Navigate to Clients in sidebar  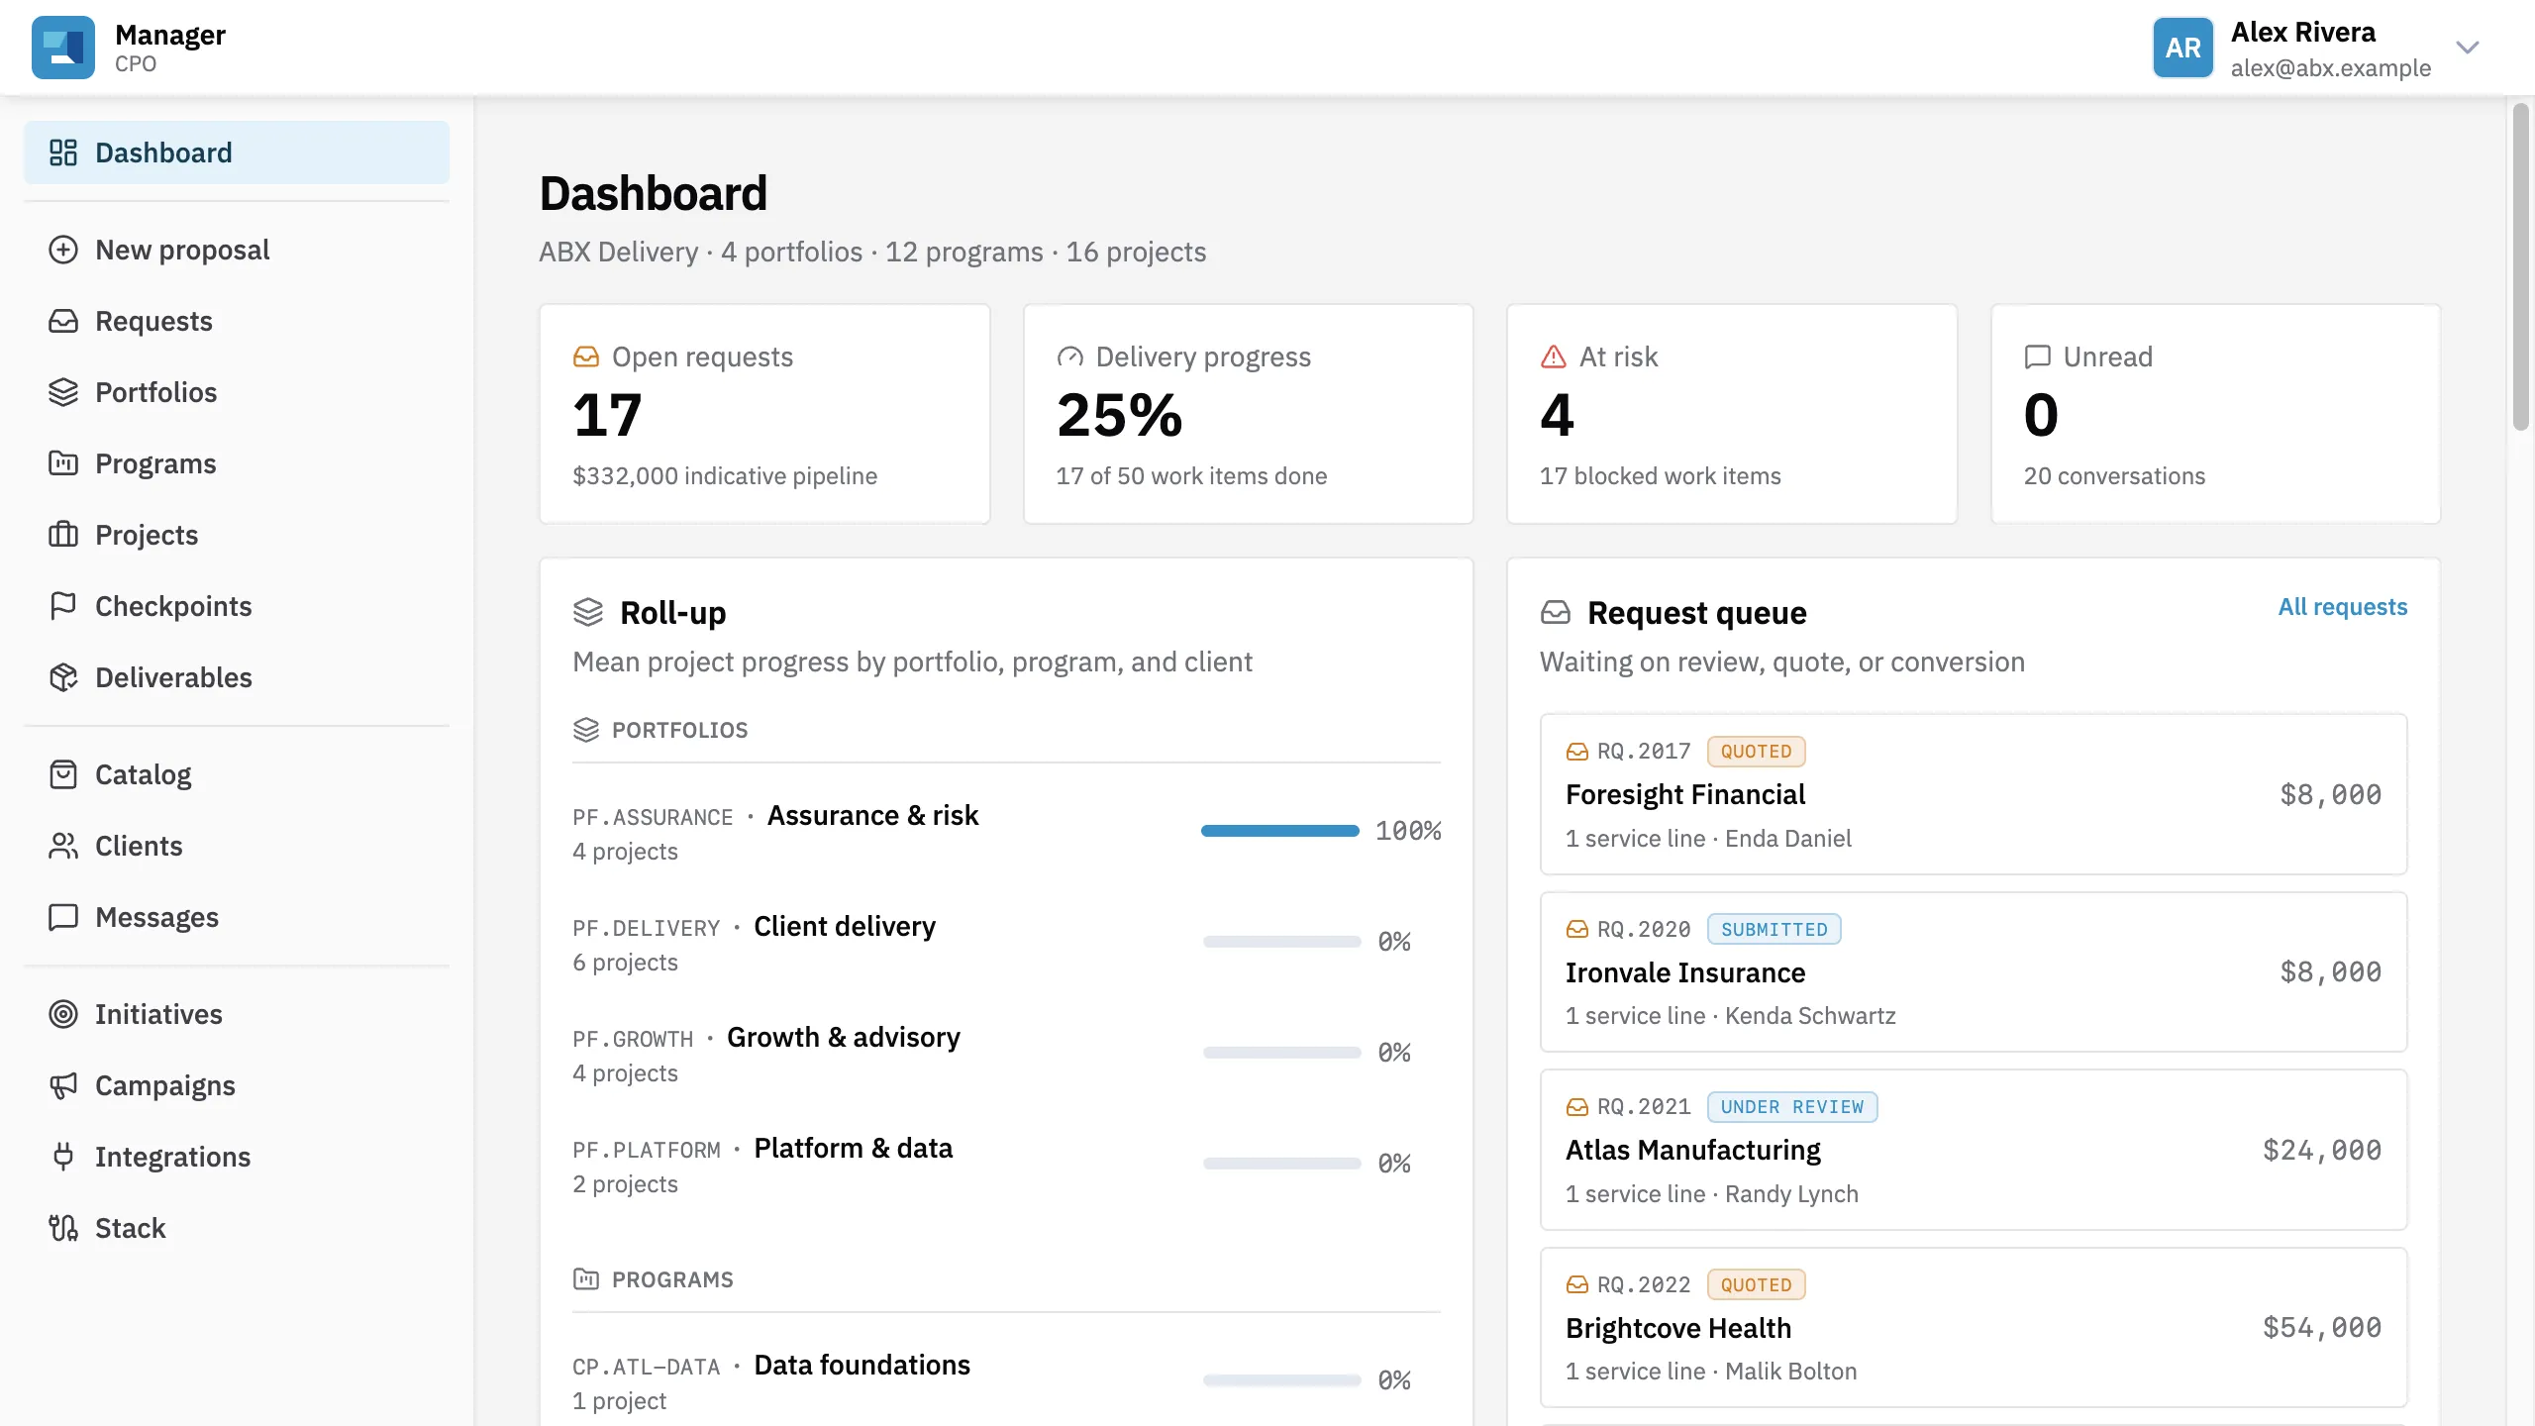coord(237,846)
